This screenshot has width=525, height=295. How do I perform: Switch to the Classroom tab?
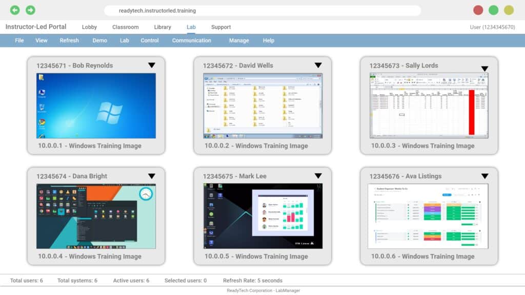(x=125, y=27)
